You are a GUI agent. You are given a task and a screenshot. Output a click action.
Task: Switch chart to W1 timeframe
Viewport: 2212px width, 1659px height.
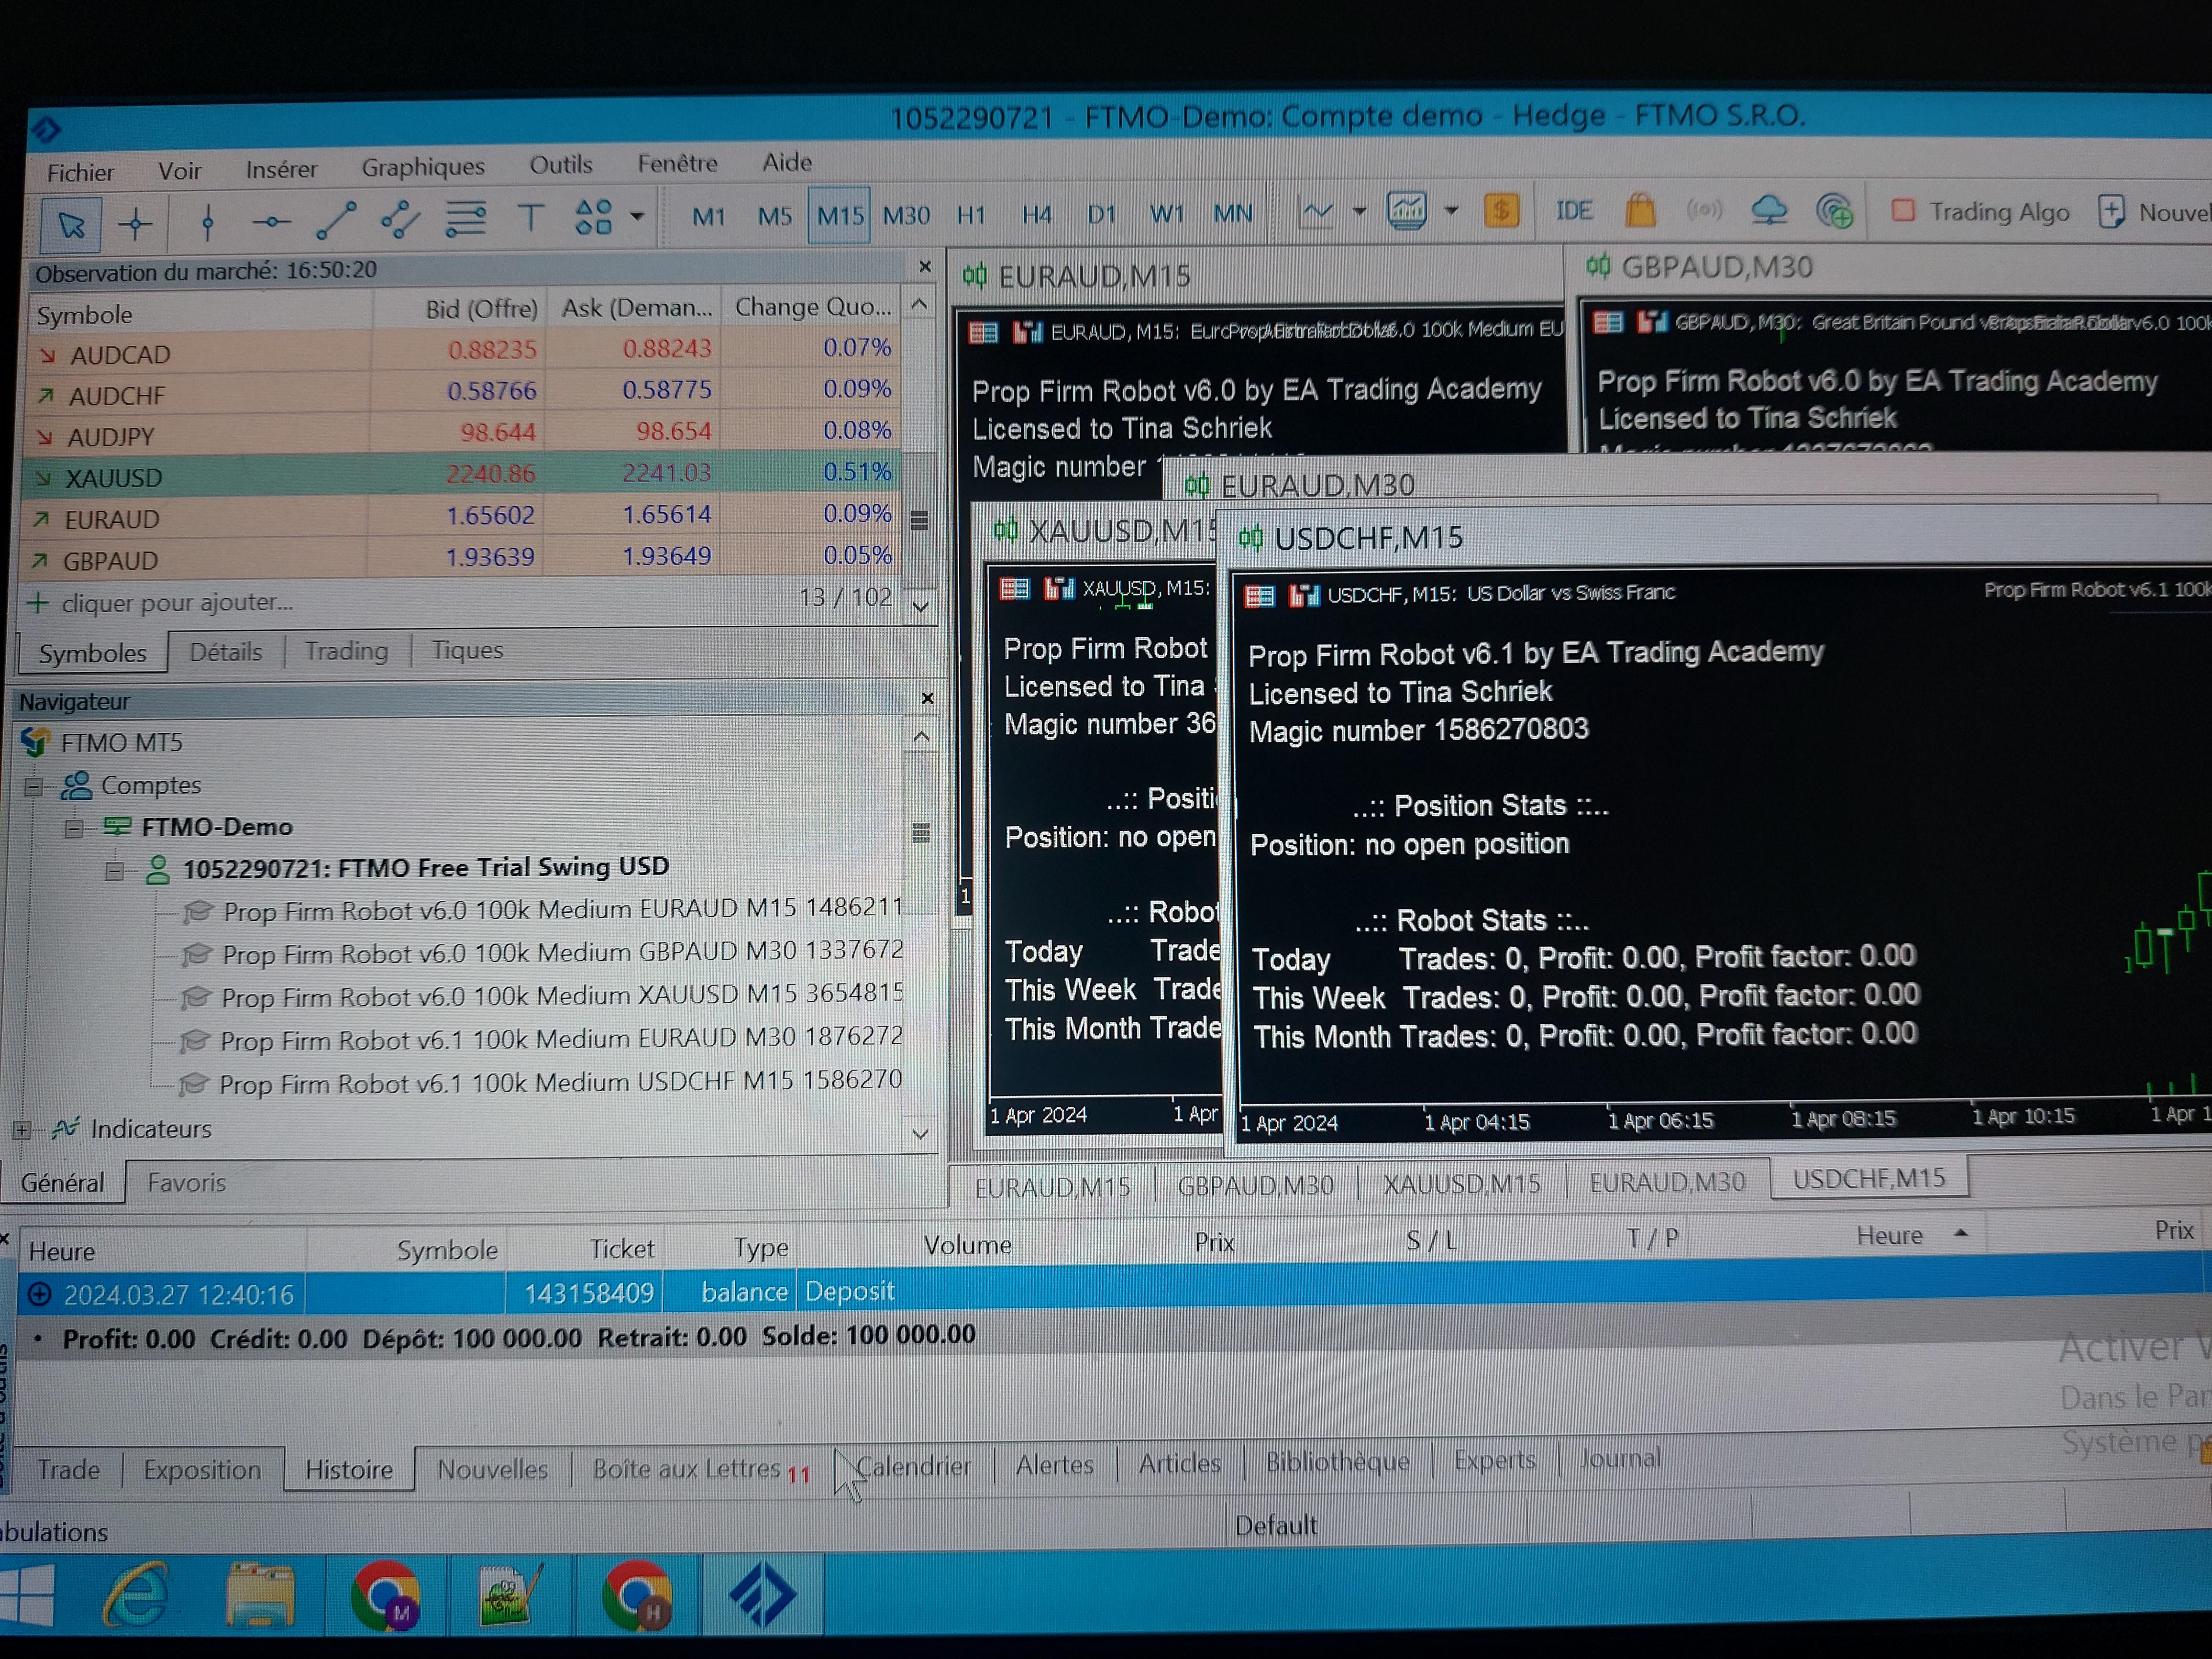coord(1167,214)
